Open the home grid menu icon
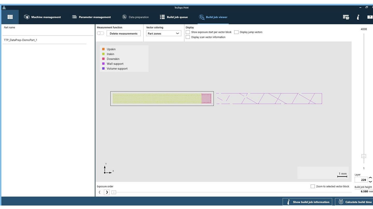Image resolution: width=373 pixels, height=209 pixels. point(10,17)
